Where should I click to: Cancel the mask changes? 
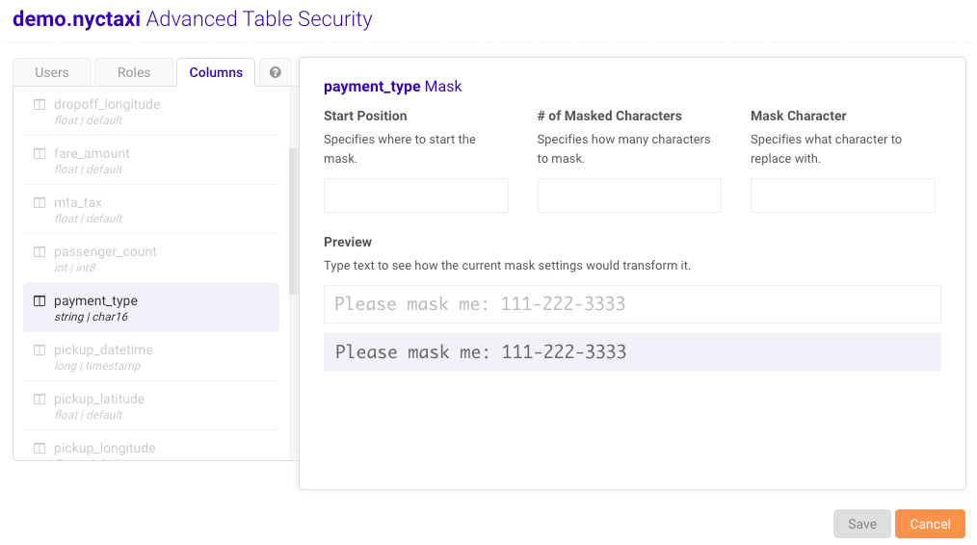pyautogui.click(x=930, y=524)
